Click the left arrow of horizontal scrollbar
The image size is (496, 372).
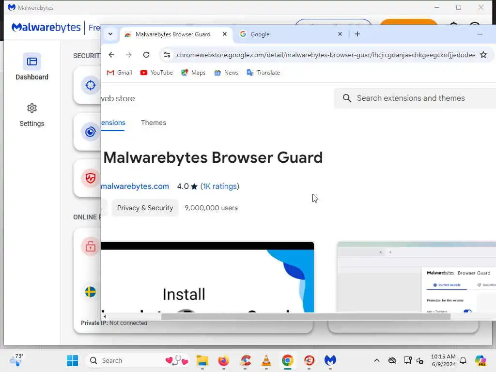pos(105,316)
